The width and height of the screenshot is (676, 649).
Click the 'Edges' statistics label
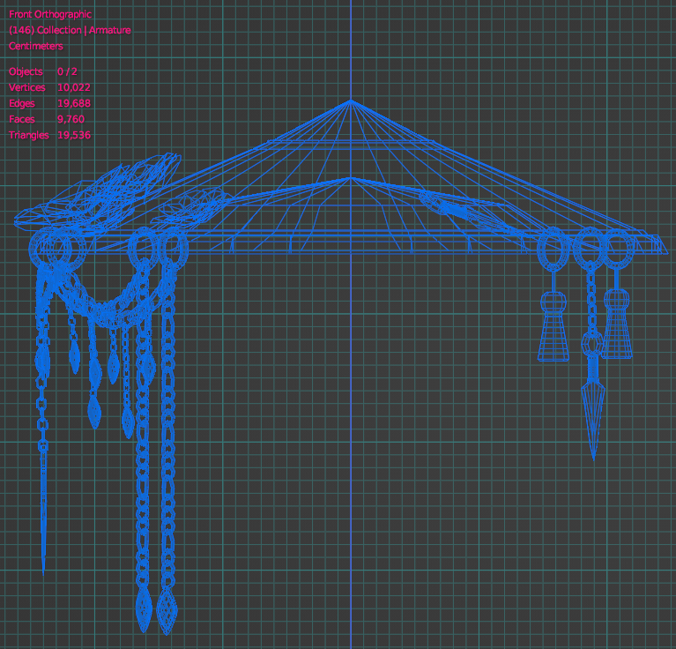(x=21, y=103)
